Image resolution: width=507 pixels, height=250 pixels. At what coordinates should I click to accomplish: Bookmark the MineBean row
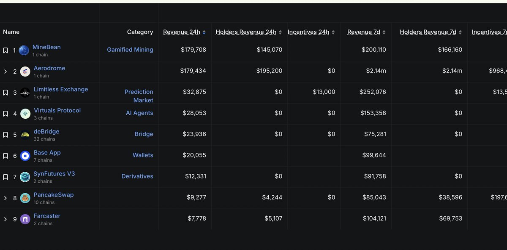point(5,51)
